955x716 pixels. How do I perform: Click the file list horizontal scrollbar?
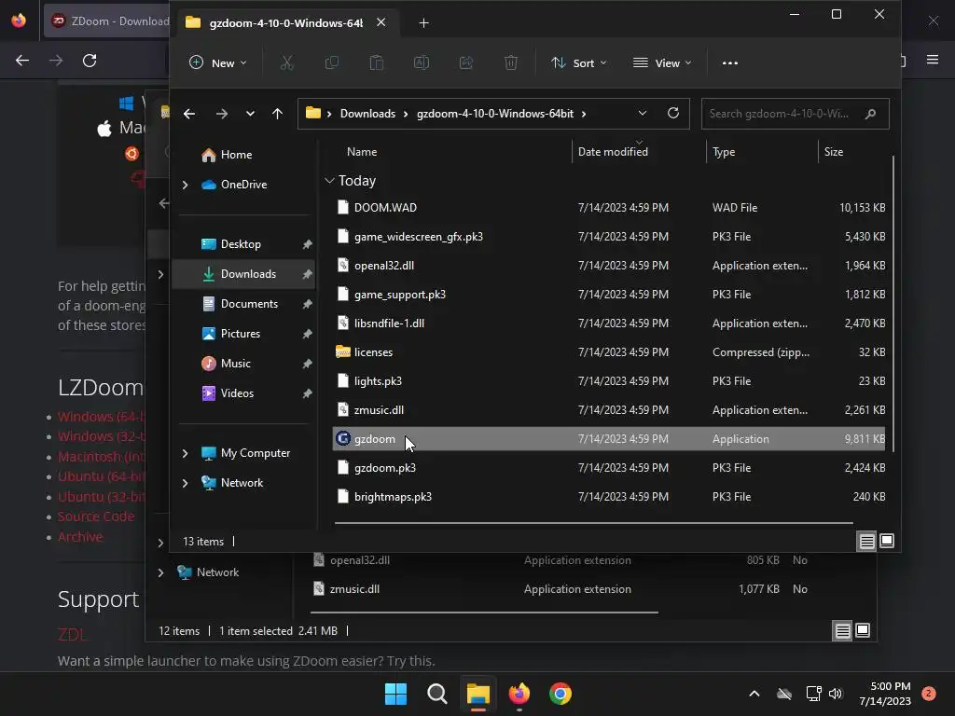(594, 522)
